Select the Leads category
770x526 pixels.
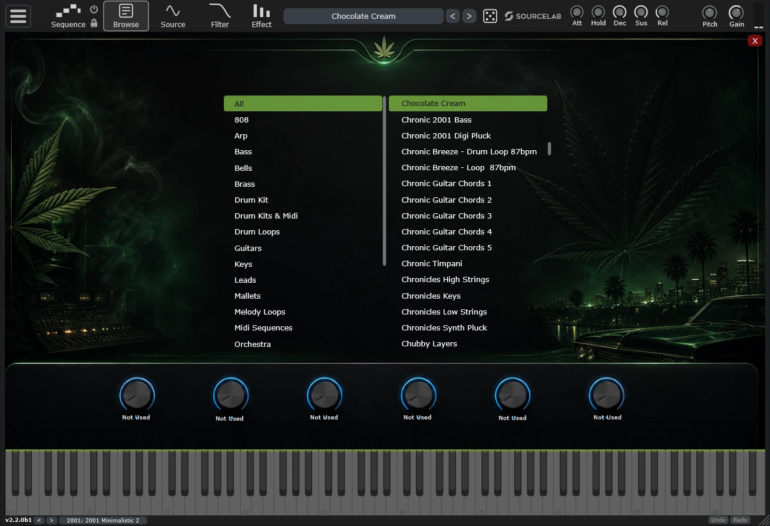(x=303, y=280)
